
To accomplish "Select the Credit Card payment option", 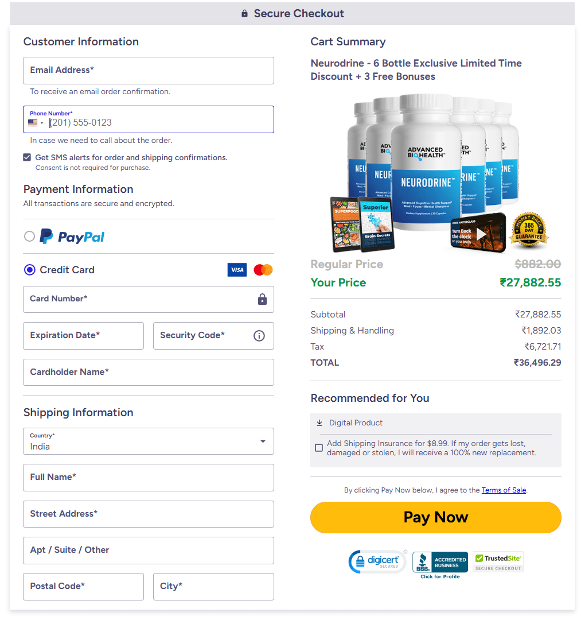I will (29, 269).
